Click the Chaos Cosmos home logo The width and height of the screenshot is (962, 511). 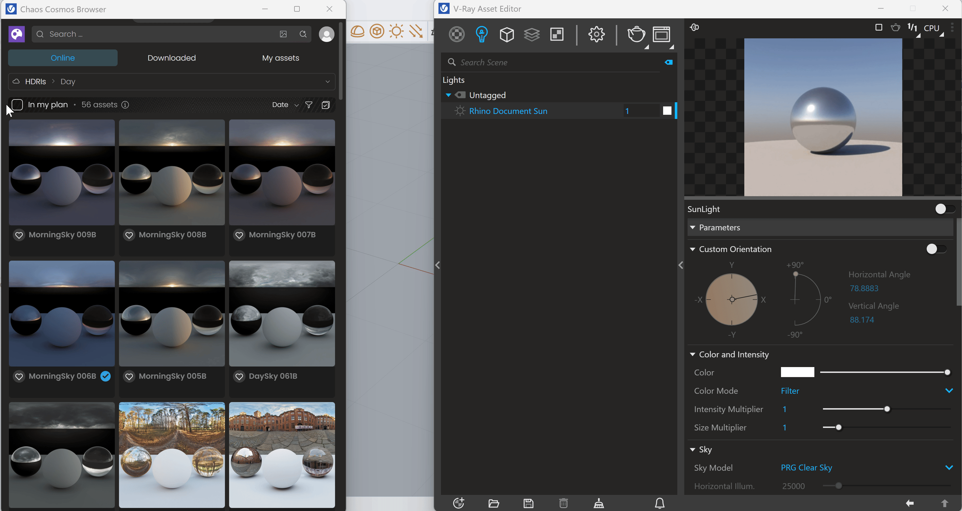point(16,34)
